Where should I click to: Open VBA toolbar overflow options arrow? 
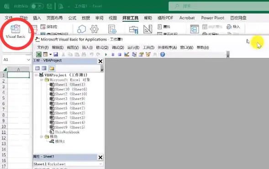coord(228,55)
